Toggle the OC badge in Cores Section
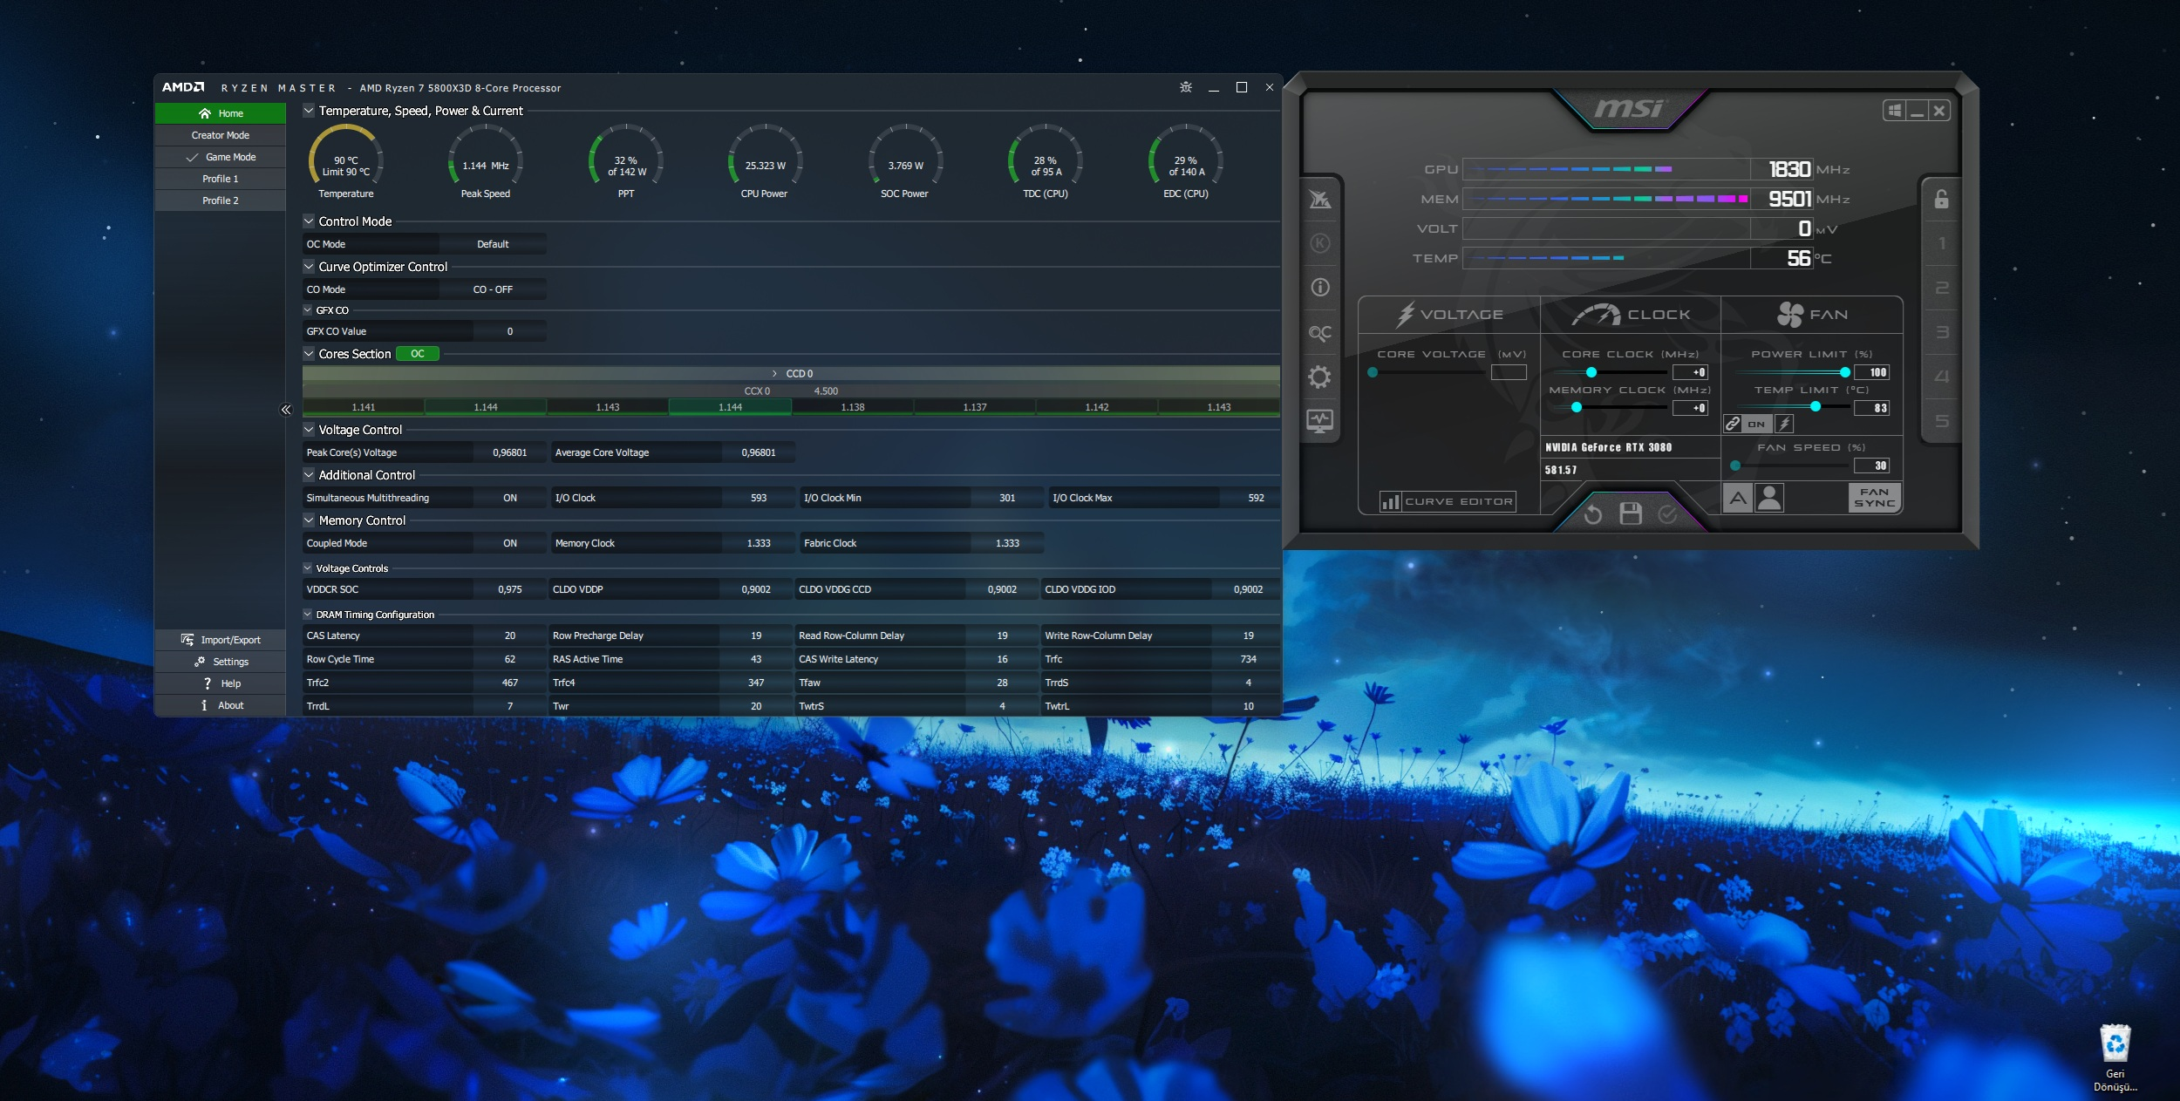This screenshot has height=1101, width=2180. tap(418, 354)
